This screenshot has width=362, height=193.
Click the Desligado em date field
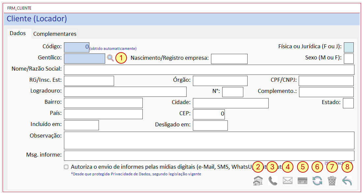pyautogui.click(x=210, y=125)
